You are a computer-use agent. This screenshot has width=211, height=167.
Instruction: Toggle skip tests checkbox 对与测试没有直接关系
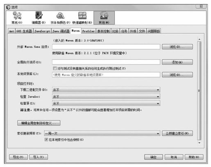point(54,68)
